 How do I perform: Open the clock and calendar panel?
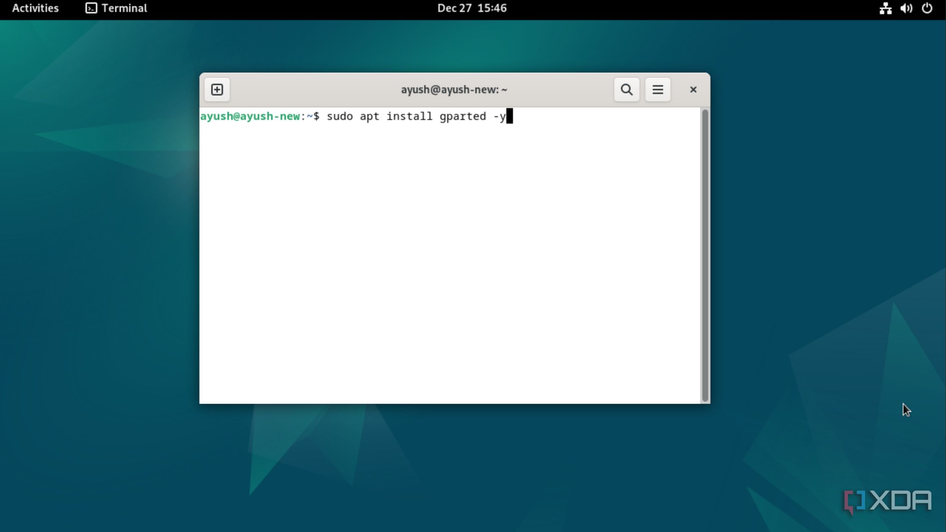coord(472,8)
